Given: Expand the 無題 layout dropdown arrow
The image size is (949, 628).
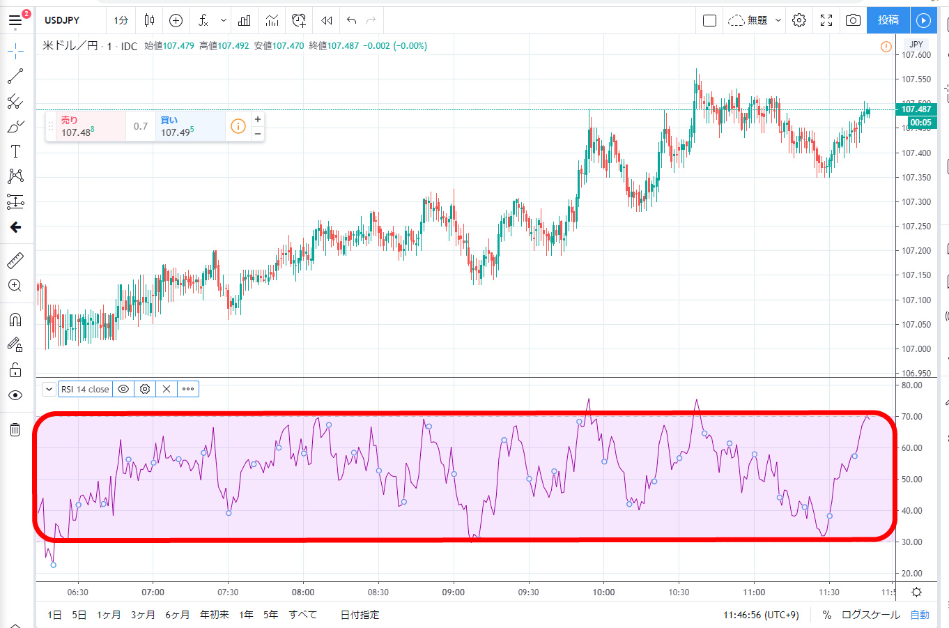Looking at the screenshot, I should pos(778,20).
